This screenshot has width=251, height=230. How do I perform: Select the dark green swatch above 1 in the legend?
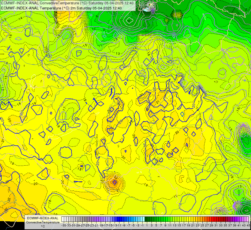click(146, 219)
